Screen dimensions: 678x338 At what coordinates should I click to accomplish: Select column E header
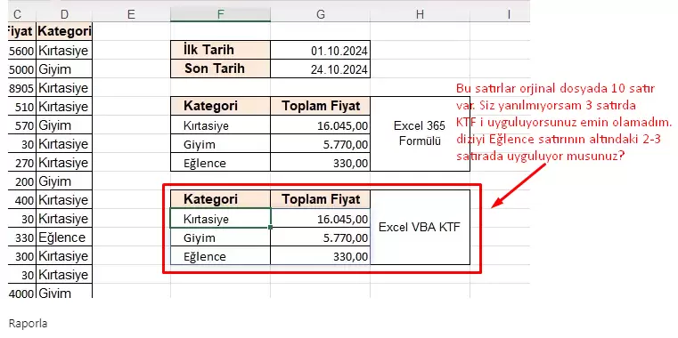(x=131, y=15)
